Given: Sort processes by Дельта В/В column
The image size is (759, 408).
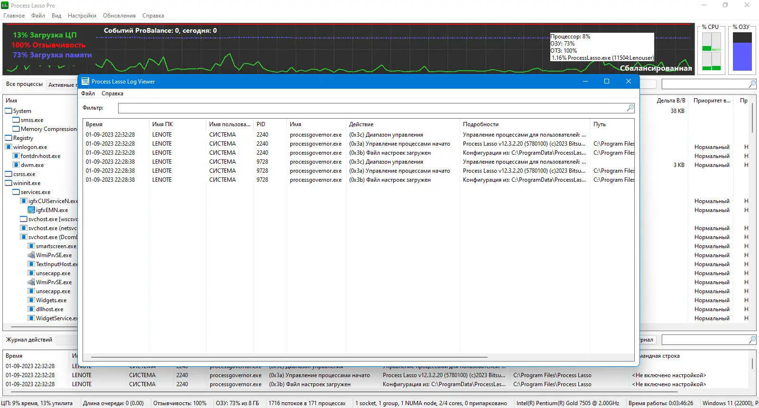Looking at the screenshot, I should [x=671, y=101].
